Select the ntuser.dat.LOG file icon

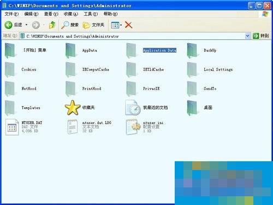73,127
